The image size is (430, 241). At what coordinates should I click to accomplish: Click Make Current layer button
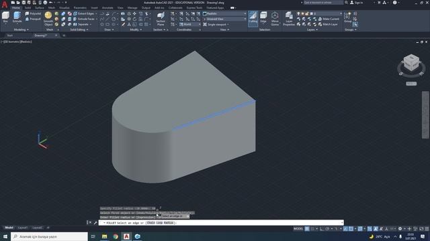(329, 19)
